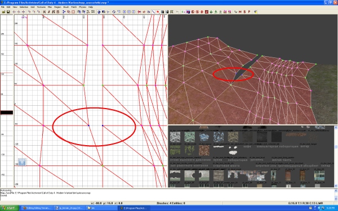
Task: Click the Select Complete Tall icon
Action: coord(44,12)
